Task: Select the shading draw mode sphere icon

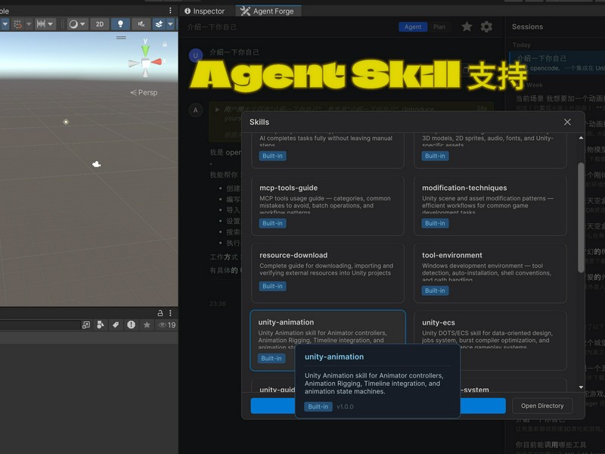Action: click(73, 24)
